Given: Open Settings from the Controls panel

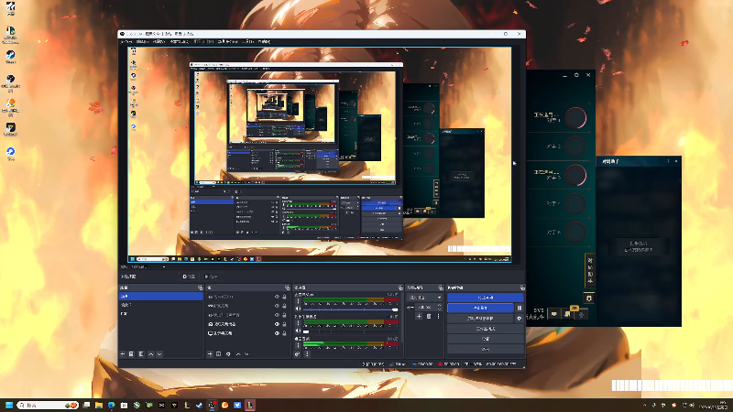Looking at the screenshot, I should click(x=486, y=339).
